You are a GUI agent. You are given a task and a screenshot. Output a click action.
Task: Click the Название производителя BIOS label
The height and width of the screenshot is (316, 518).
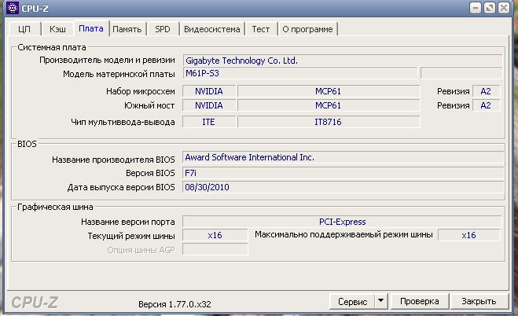pos(113,160)
